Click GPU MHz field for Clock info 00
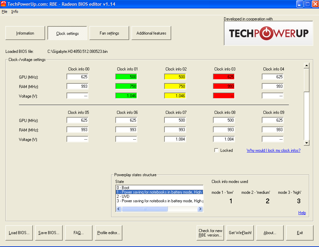The image size is (319, 247). point(77,77)
